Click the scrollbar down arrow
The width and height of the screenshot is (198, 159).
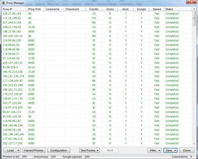[194, 144]
